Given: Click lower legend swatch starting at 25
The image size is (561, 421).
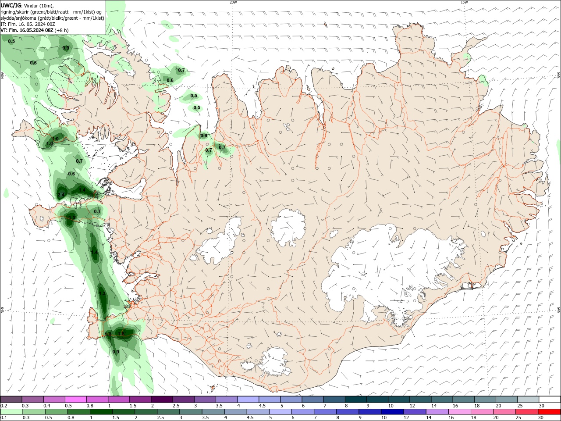Looking at the screenshot, I should (x=526, y=412).
